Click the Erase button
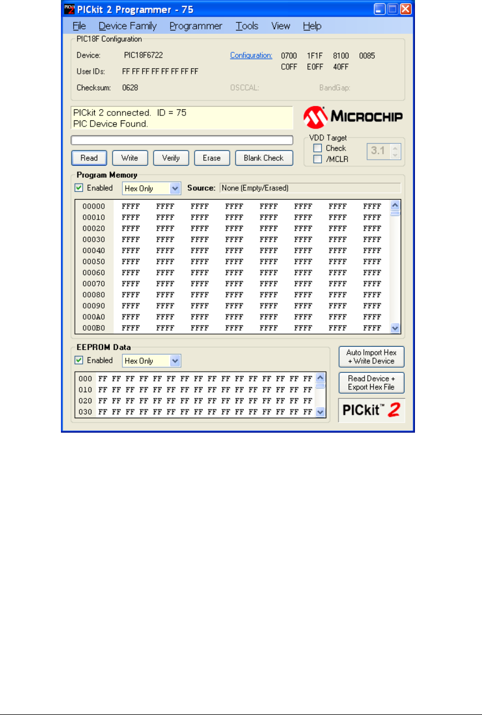Screen dimensions: 482x715 (212, 158)
